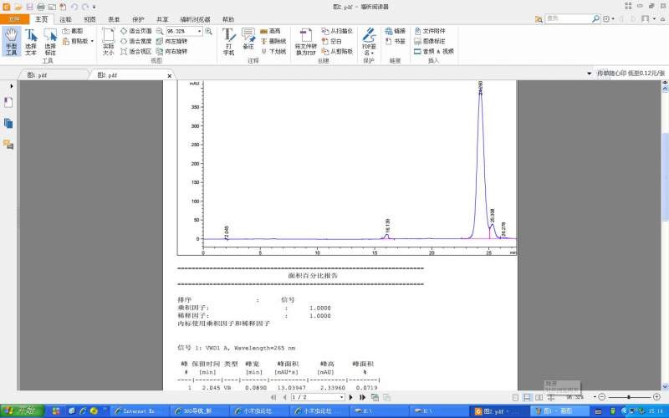Open the comments panel in sidebar
The width and height of the screenshot is (669, 418).
tap(8, 144)
